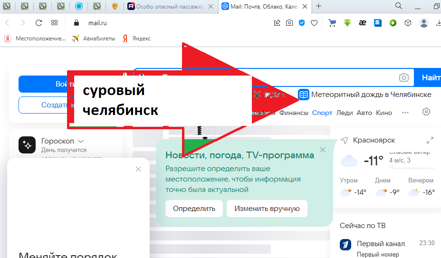Search open tabs with magnifier icon
Viewport: 441px width, 258px height.
click(x=399, y=6)
